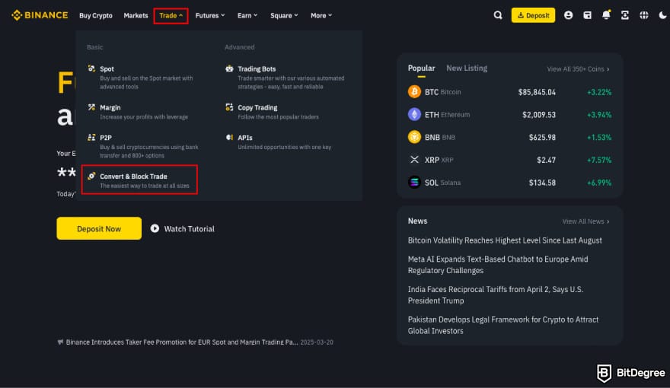Click ETH price $2,009.53
This screenshot has width=670, height=388.
[539, 114]
